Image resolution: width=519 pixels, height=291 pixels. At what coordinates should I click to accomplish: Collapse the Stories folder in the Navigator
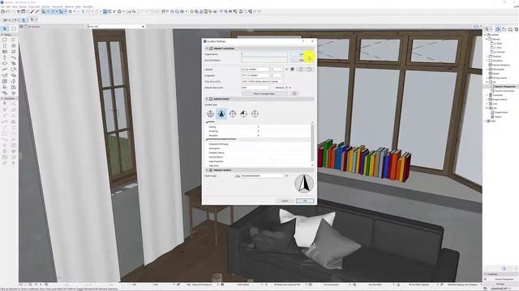[x=487, y=39]
